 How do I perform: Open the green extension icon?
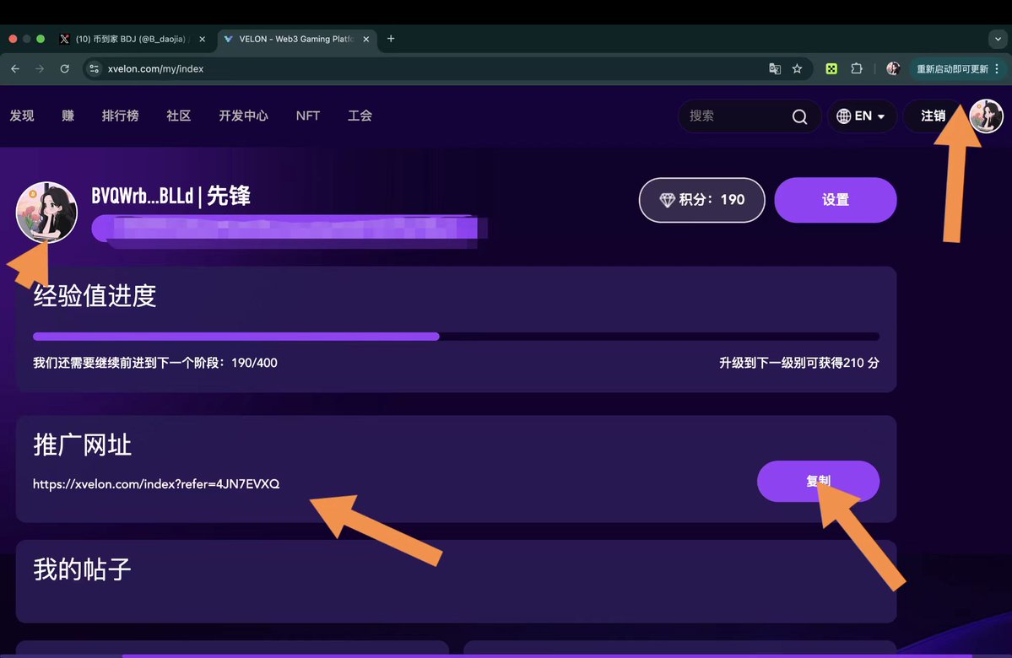831,68
